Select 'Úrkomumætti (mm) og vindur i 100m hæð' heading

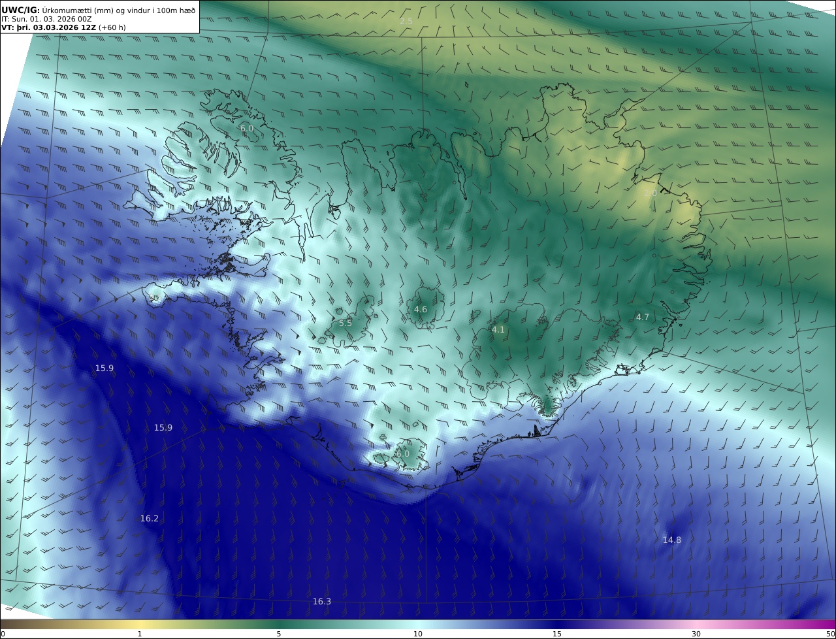119,10
